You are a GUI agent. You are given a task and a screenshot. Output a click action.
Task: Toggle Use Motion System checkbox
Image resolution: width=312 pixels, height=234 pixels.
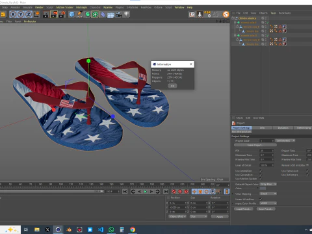[261, 179]
